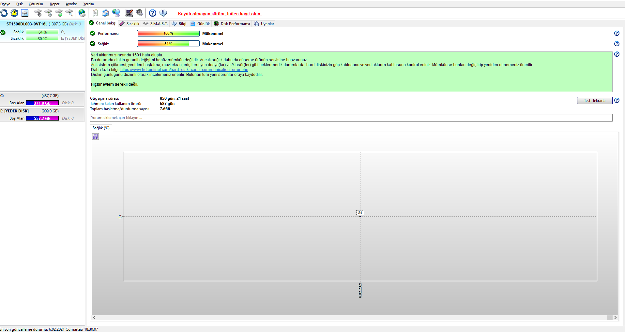Viewport: 625px width, 332px height.
Task: Switch to Disk Performansı tab
Action: coord(232,23)
